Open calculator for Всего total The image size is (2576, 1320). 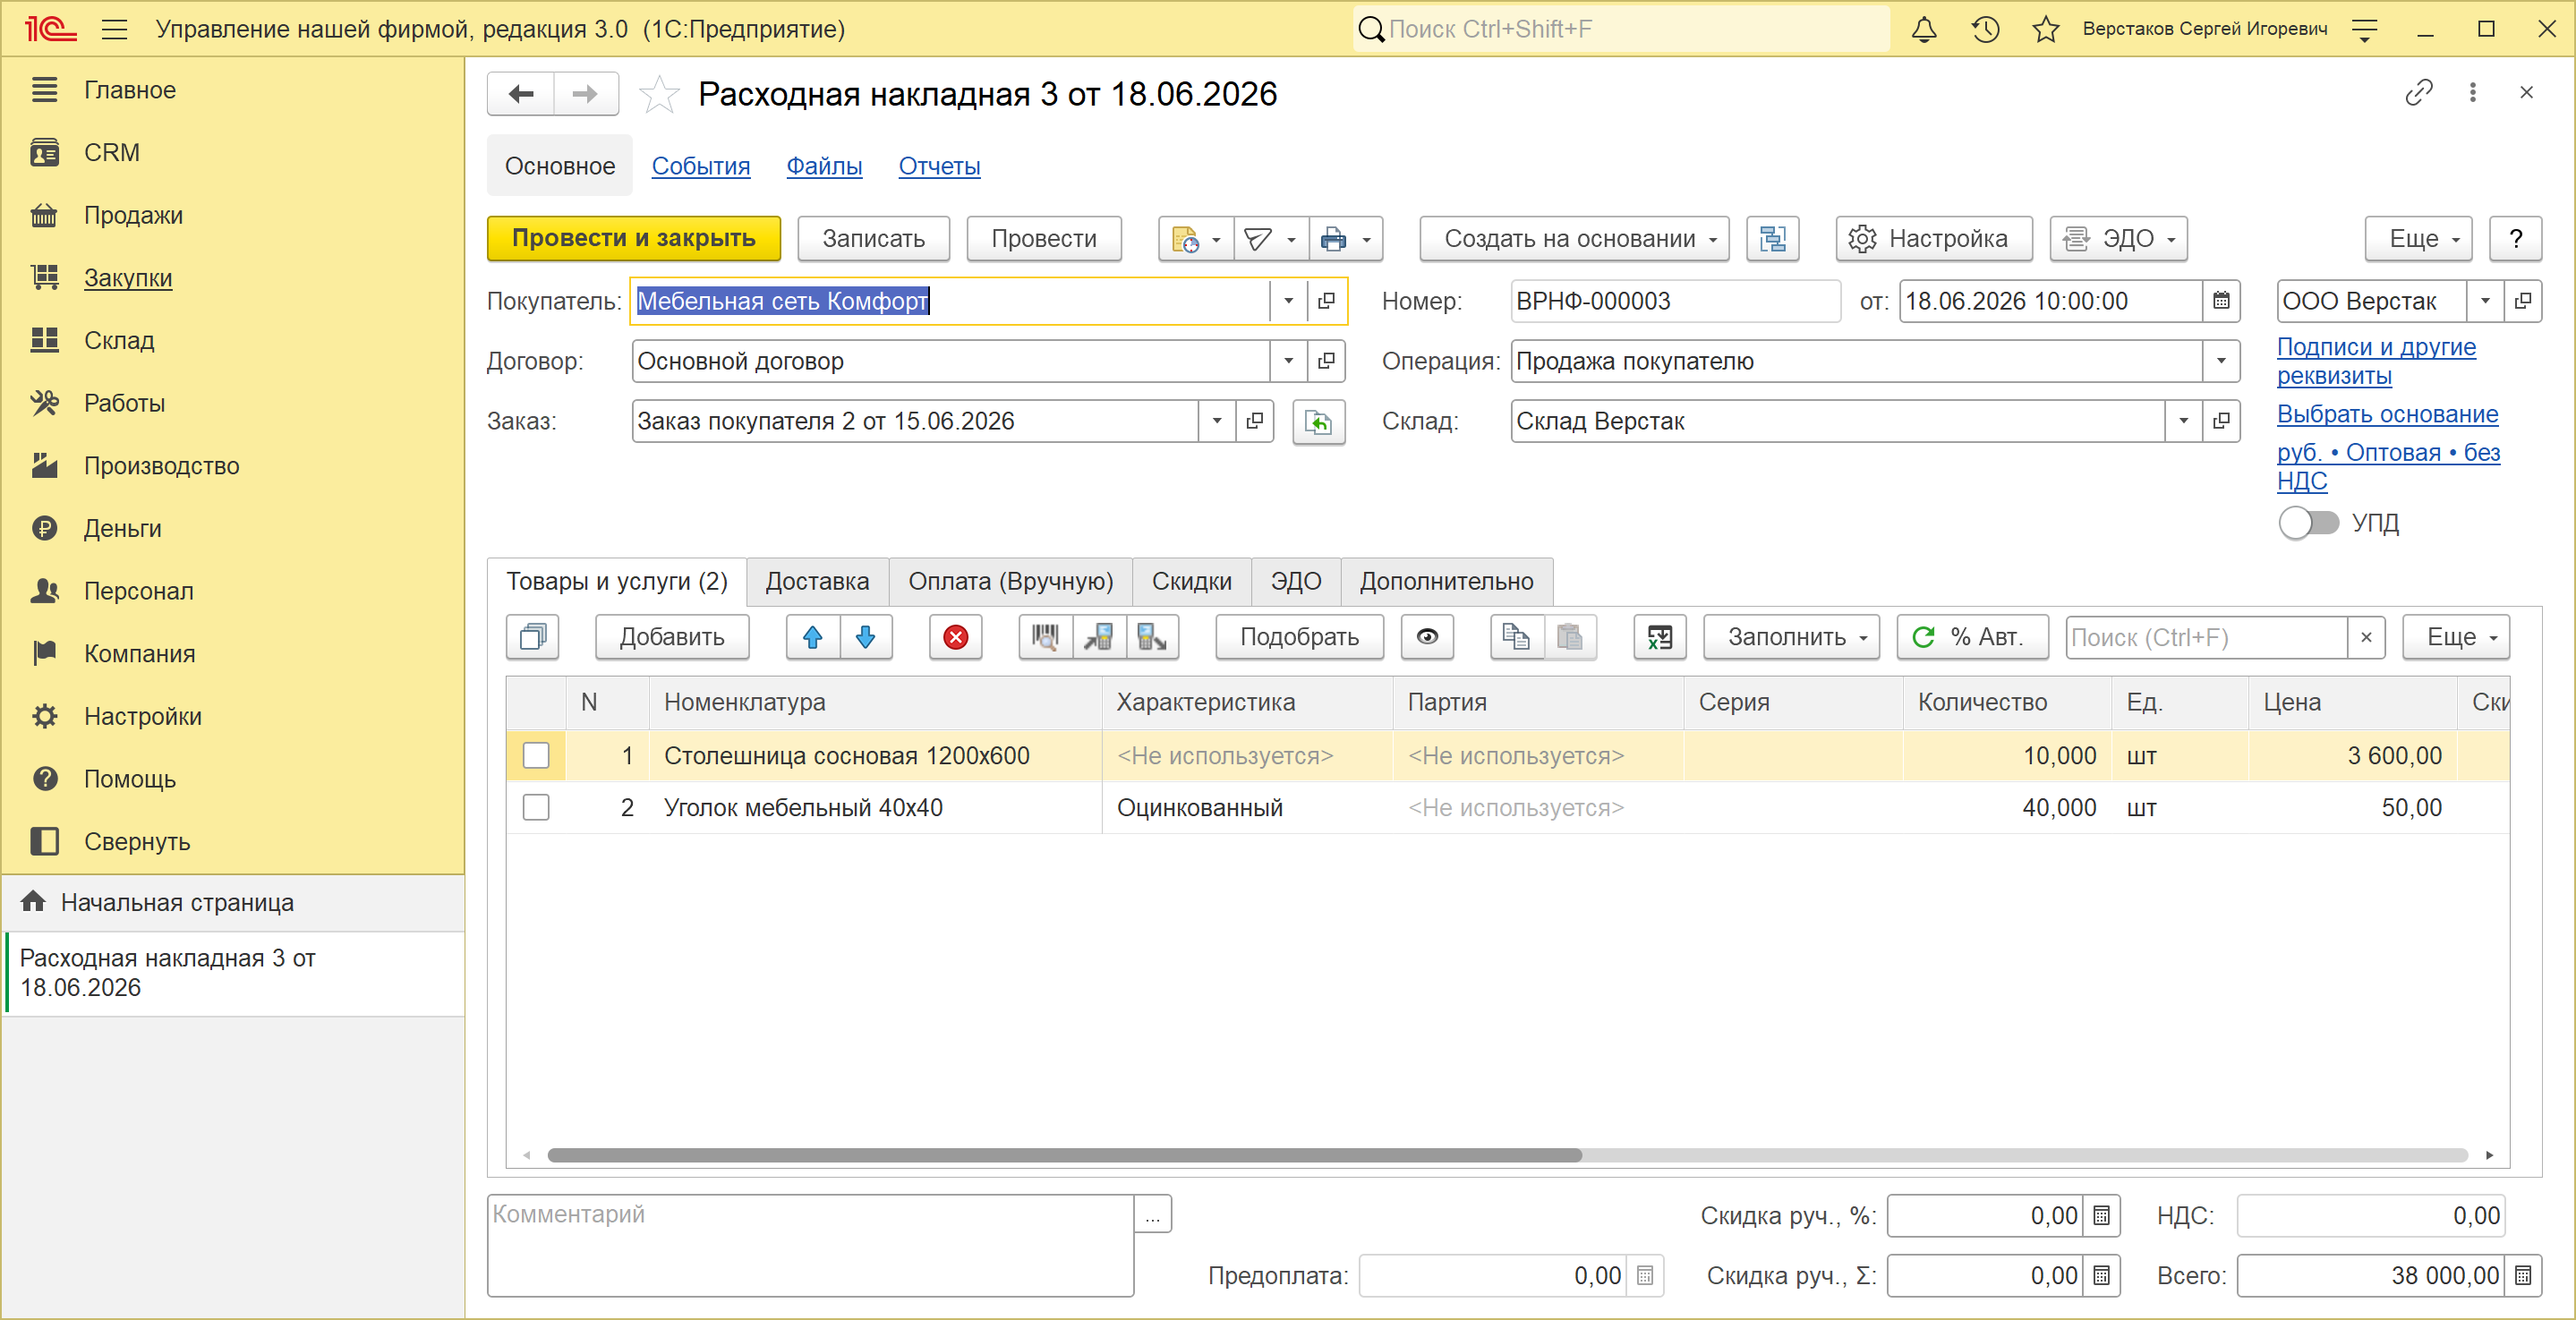[x=2522, y=1276]
